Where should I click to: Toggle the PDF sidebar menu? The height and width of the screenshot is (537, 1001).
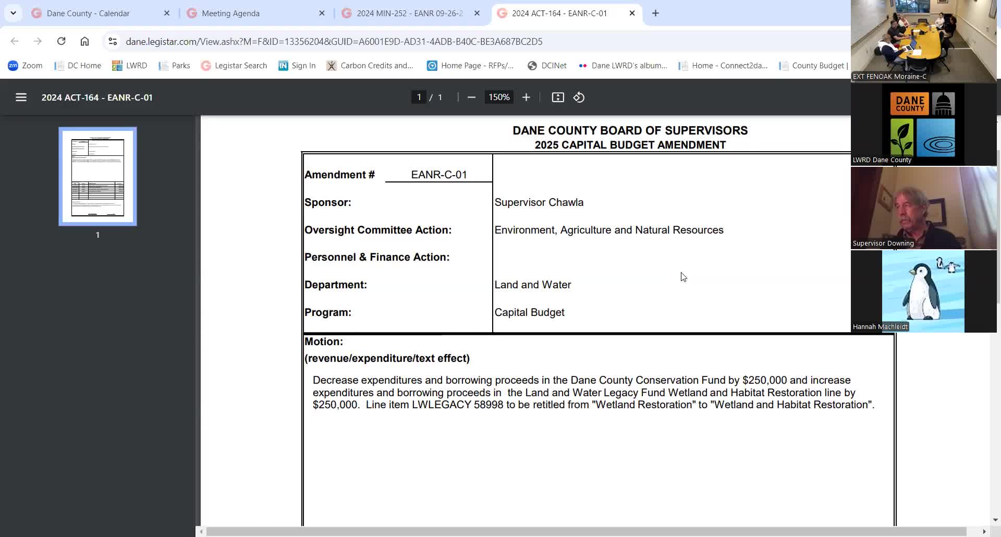pos(21,97)
